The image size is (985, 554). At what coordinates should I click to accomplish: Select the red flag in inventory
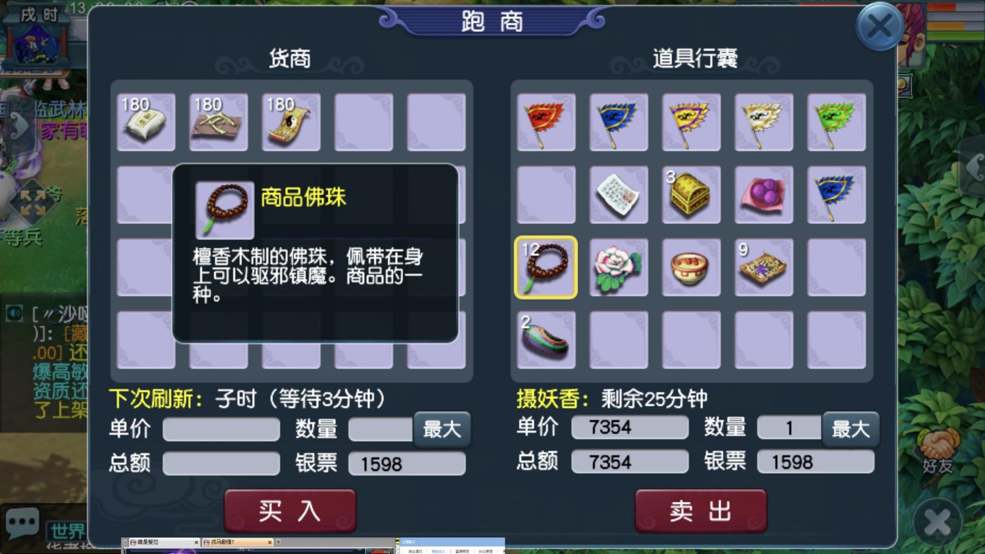(x=546, y=122)
